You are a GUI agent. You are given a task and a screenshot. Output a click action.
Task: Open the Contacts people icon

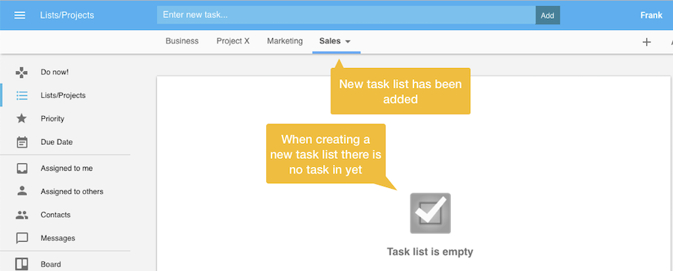click(x=22, y=215)
